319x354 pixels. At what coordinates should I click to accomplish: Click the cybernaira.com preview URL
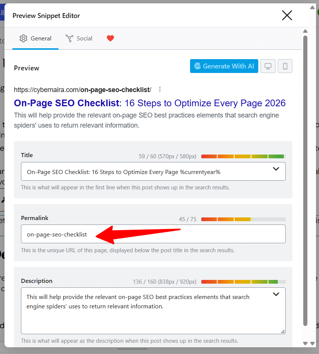coord(82,90)
